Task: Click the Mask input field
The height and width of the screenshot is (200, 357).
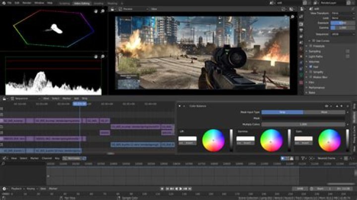Action: coord(303,118)
